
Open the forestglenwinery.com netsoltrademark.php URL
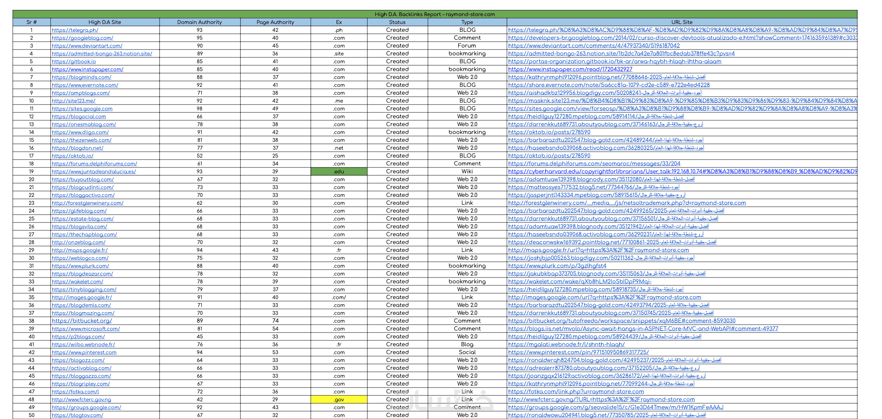click(627, 203)
